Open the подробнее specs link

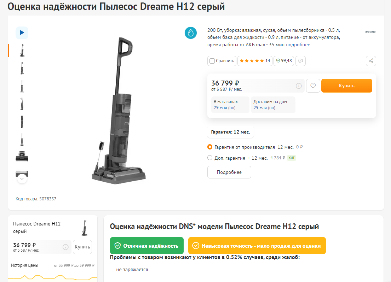[x=298, y=45]
